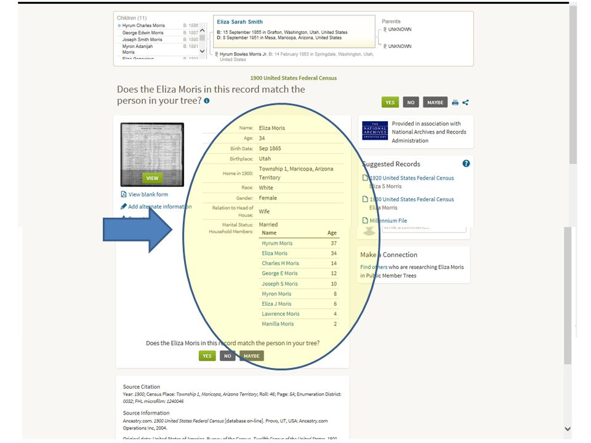Open the help question mark in Suggested Records
This screenshot has width=591, height=443.
click(466, 164)
